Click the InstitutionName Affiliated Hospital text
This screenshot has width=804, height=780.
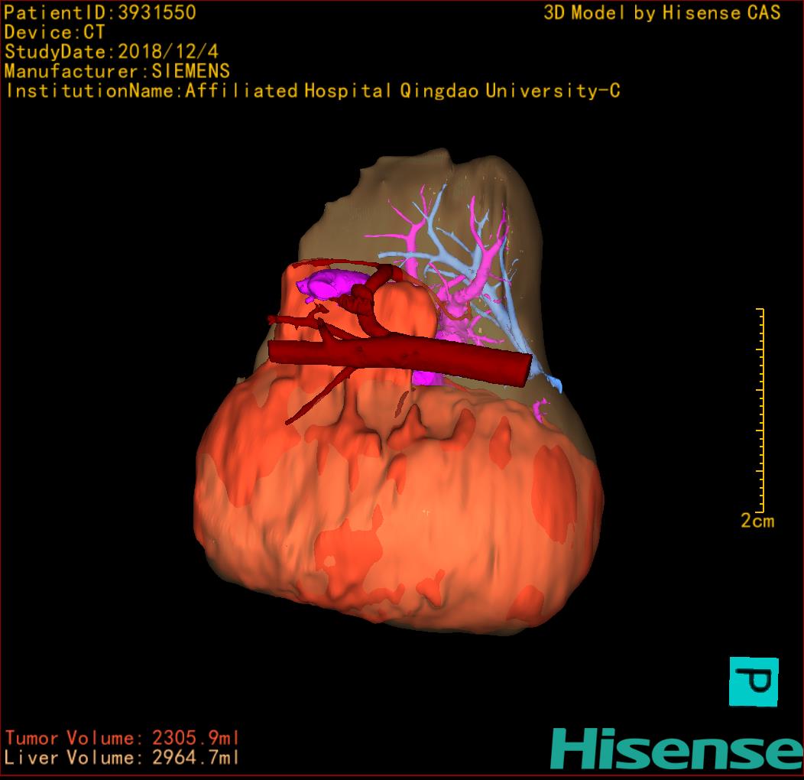pyautogui.click(x=313, y=91)
